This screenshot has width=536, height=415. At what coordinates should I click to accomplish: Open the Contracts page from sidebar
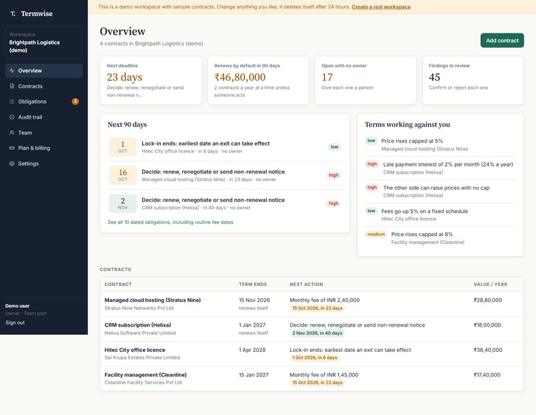(44, 86)
